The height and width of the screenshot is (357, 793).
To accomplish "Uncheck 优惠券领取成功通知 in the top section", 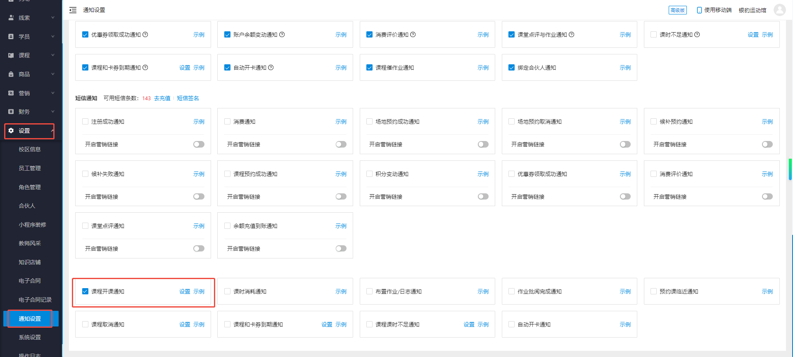I will pos(85,35).
